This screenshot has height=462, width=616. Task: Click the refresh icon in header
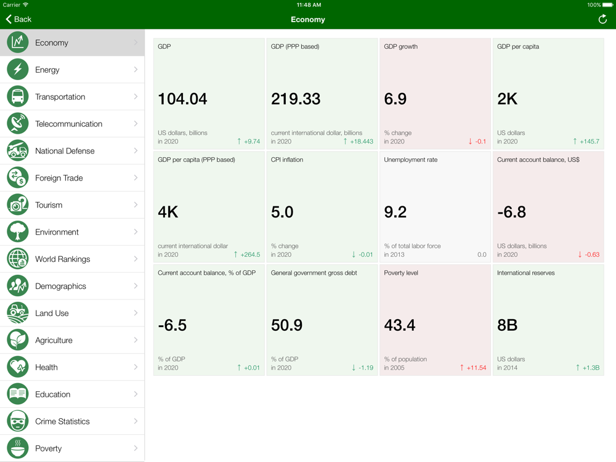click(x=602, y=19)
